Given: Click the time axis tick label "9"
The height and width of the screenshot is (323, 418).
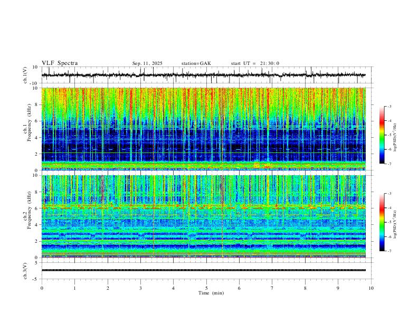Looking at the screenshot, I should 338,288.
